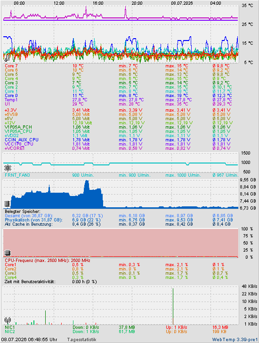Screen dimensions: 259x343
Task: Click the U1 sensor label
Action: tap(8, 104)
